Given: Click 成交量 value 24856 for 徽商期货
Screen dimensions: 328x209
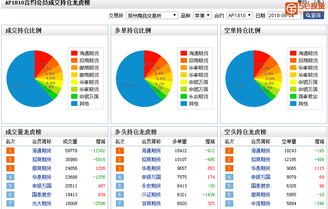Looking at the screenshot, I should point(71,168).
